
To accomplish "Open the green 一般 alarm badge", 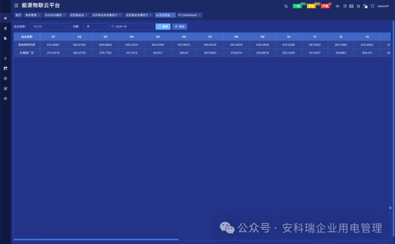I will pyautogui.click(x=297, y=6).
